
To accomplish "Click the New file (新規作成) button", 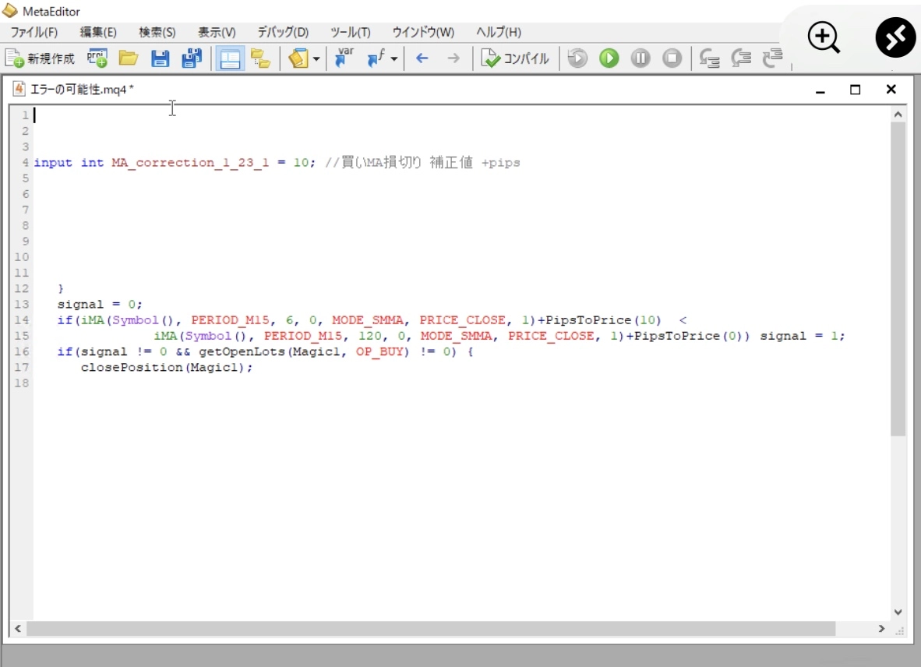I will [41, 58].
